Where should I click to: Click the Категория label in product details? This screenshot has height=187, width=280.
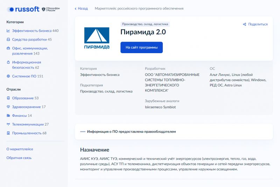[88, 69]
